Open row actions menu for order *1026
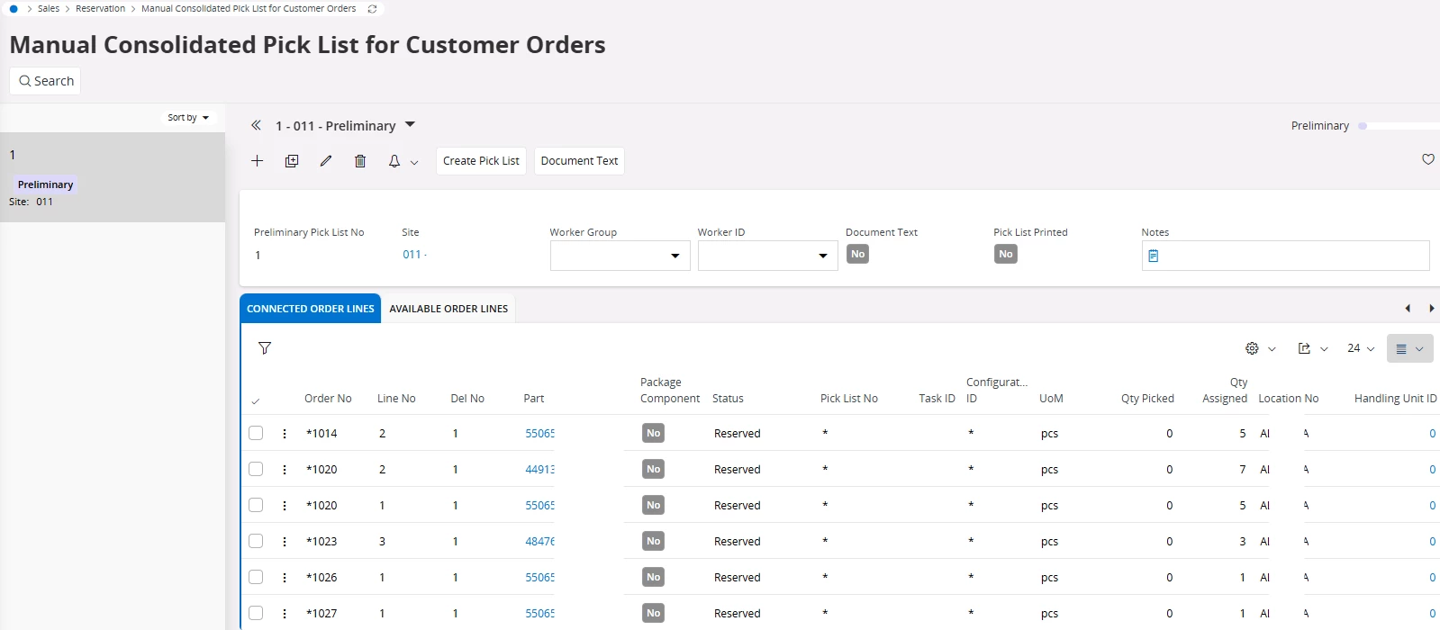The image size is (1440, 630). coord(285,578)
